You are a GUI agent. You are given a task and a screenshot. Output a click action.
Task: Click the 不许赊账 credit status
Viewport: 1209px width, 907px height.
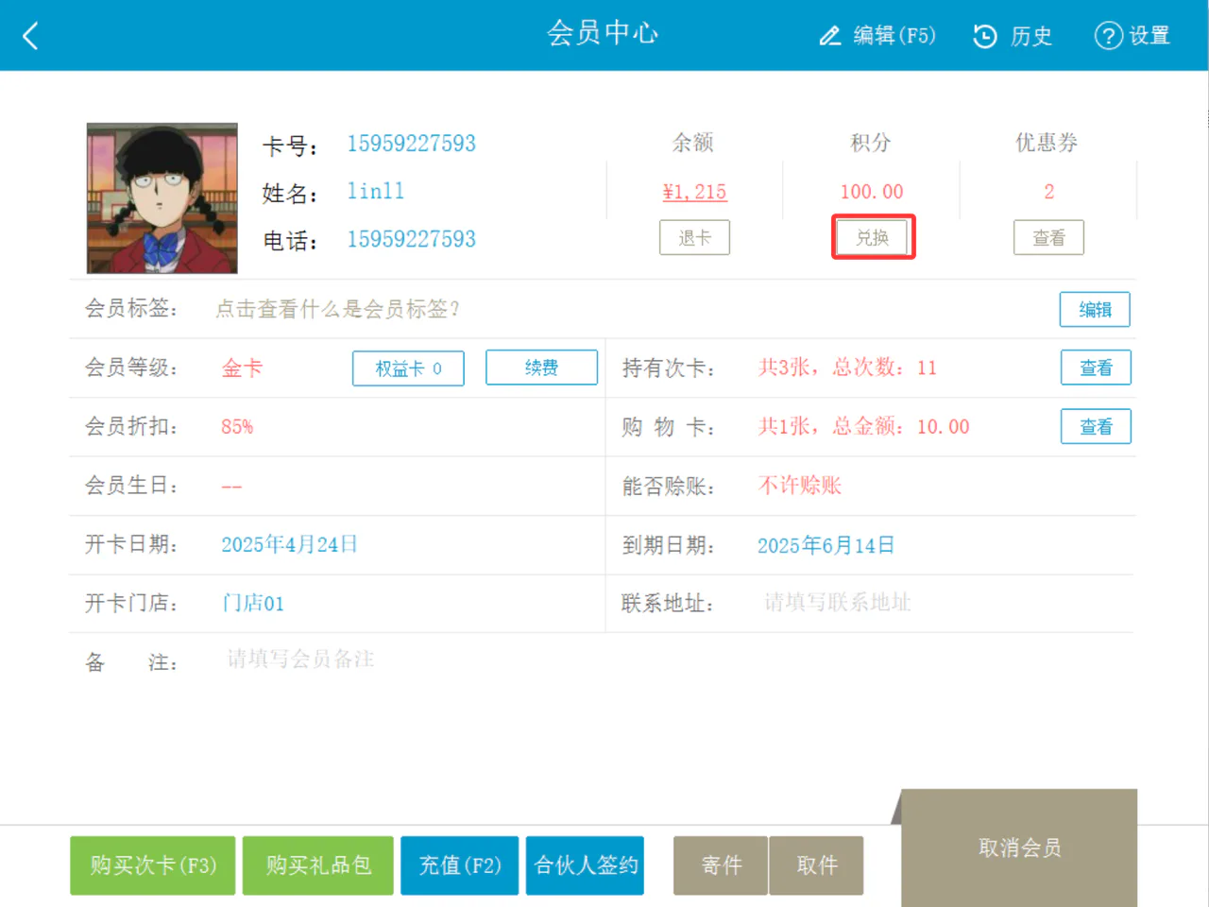(799, 486)
